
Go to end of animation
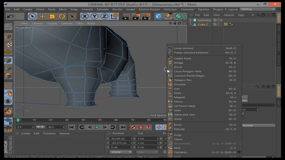coord(123,127)
